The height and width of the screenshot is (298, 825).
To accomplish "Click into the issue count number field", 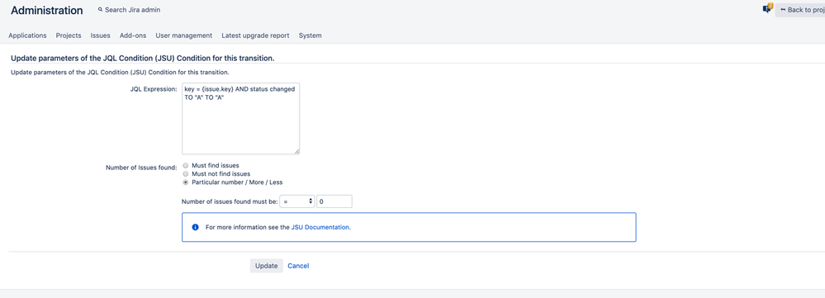I will (334, 201).
